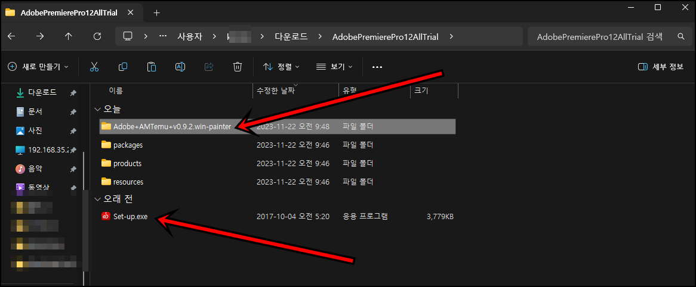Collapse the 오래 전 group

click(x=97, y=199)
